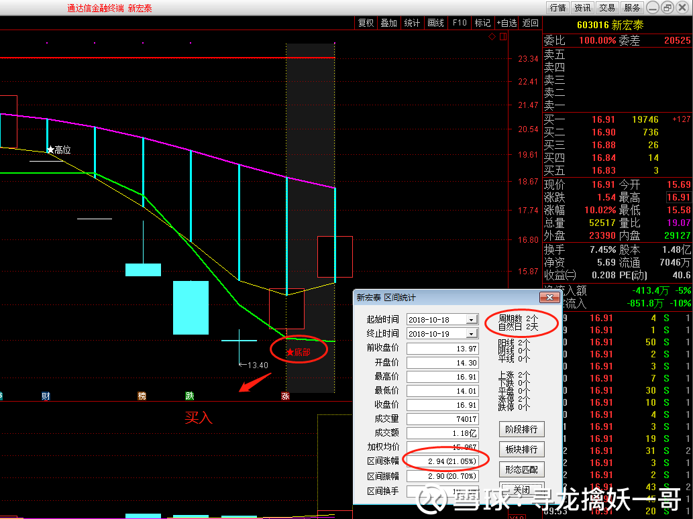
Task: Open F10 company information
Action: (459, 23)
